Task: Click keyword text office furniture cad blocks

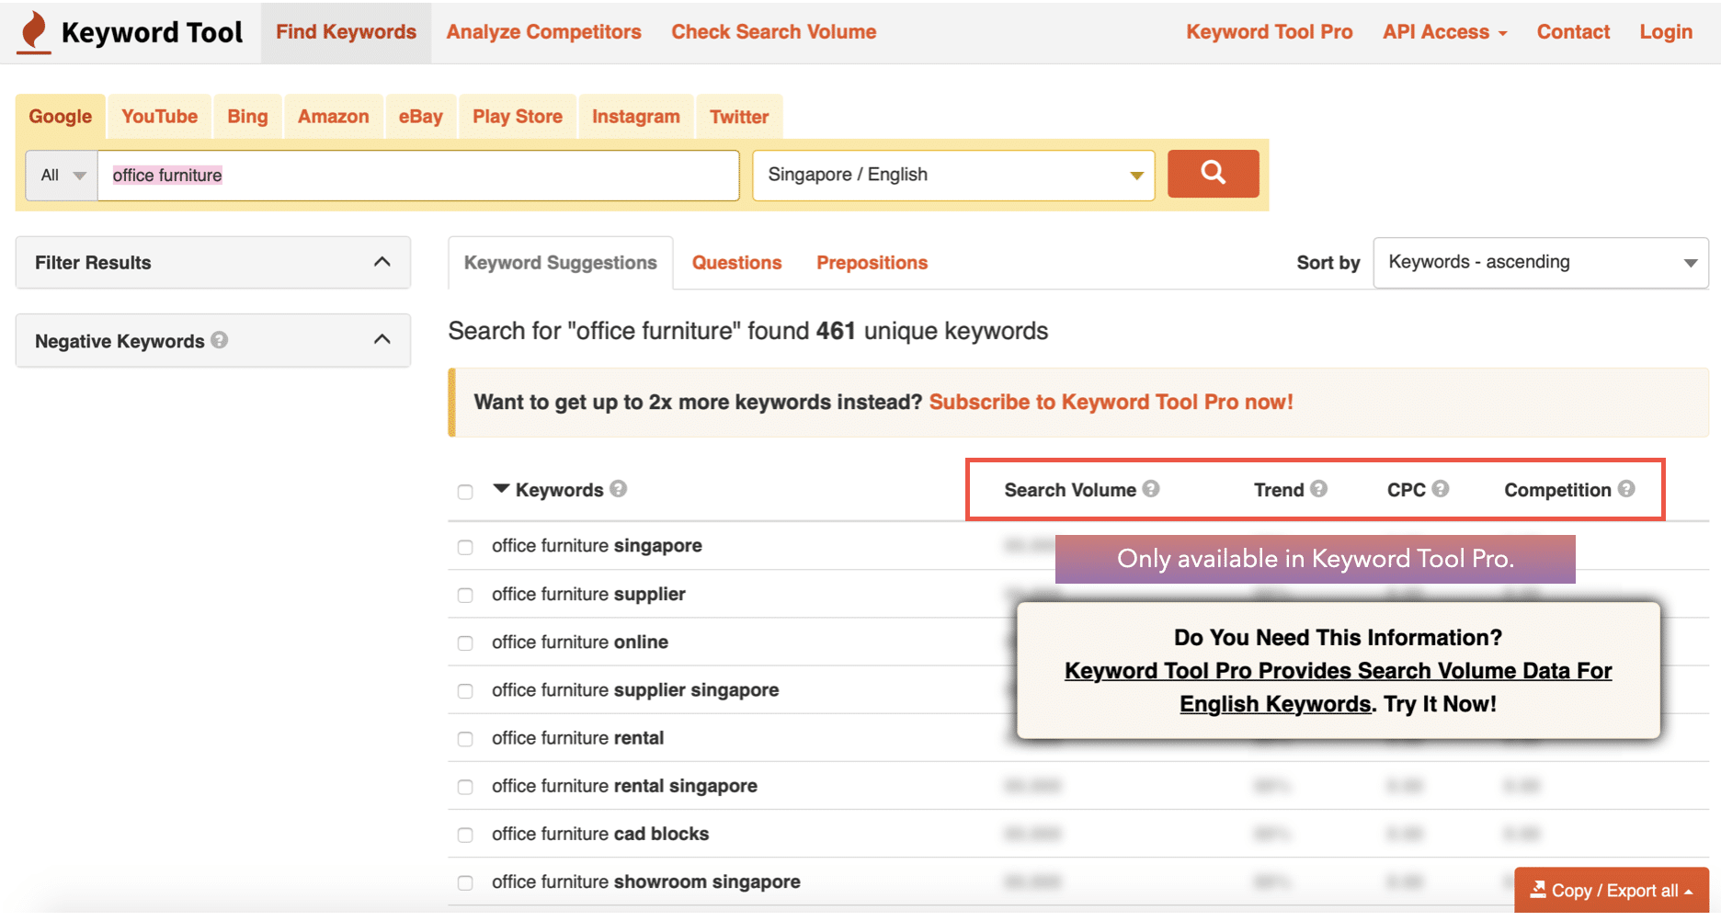Action: [600, 834]
